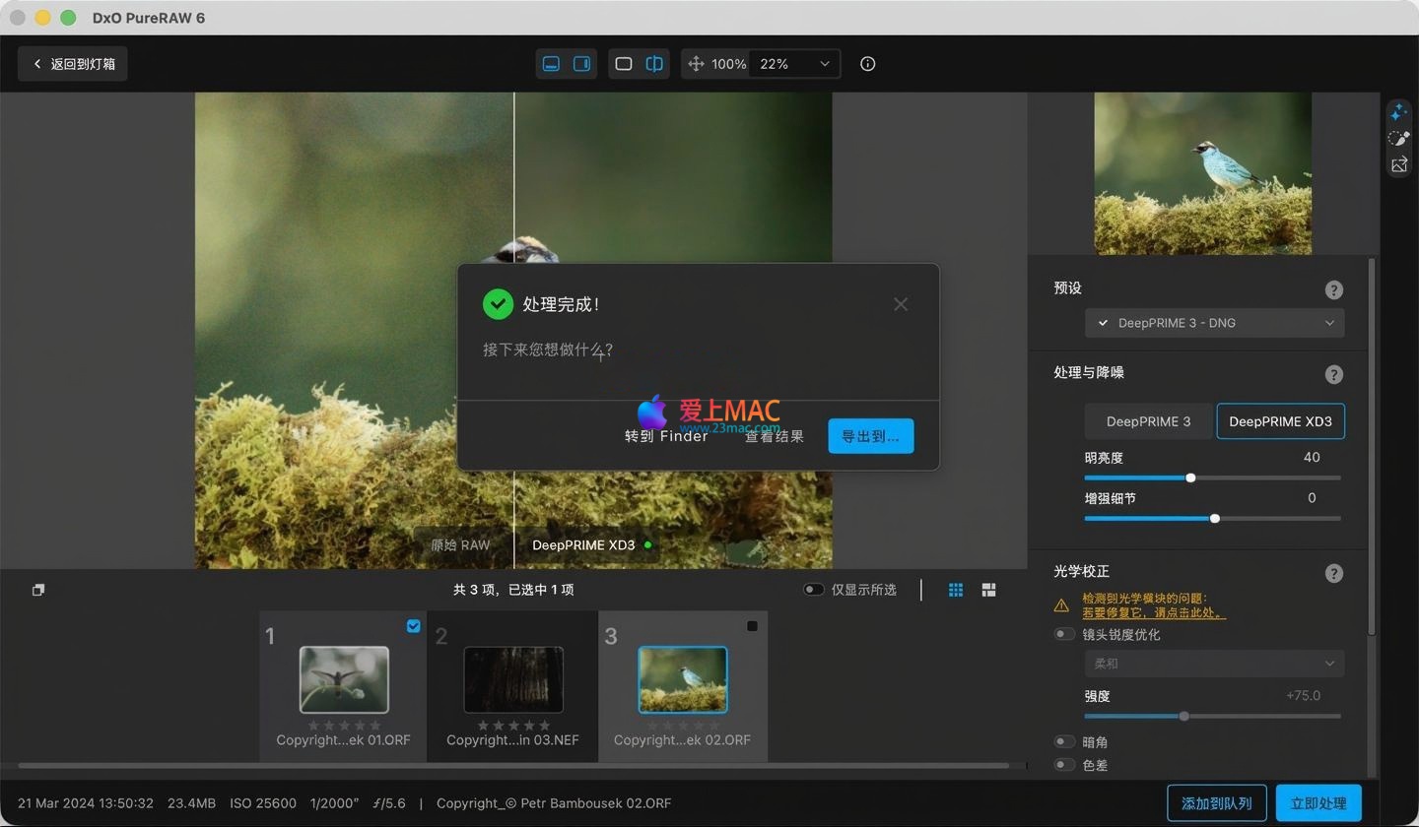The width and height of the screenshot is (1419, 827).
Task: Adjust the 明亮度 slider handle
Action: tap(1190, 477)
